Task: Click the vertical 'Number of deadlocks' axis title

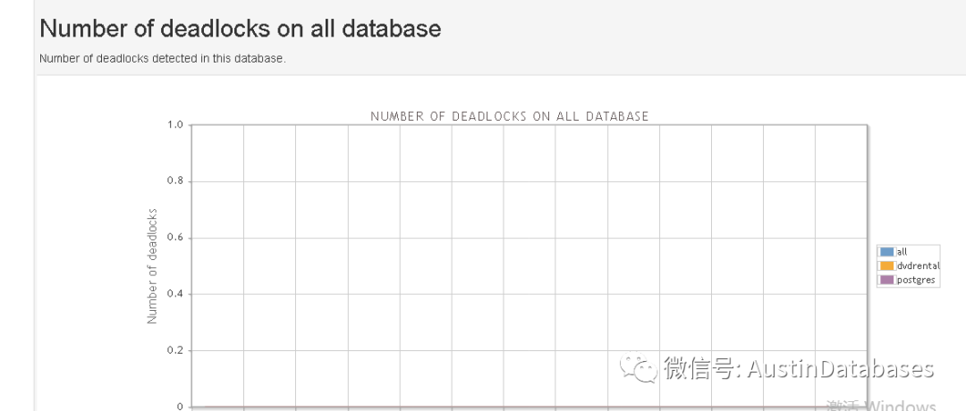Action: point(152,266)
